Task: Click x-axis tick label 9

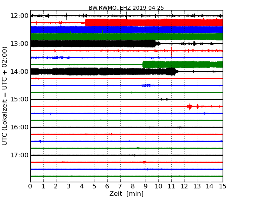Action: (x=146, y=186)
